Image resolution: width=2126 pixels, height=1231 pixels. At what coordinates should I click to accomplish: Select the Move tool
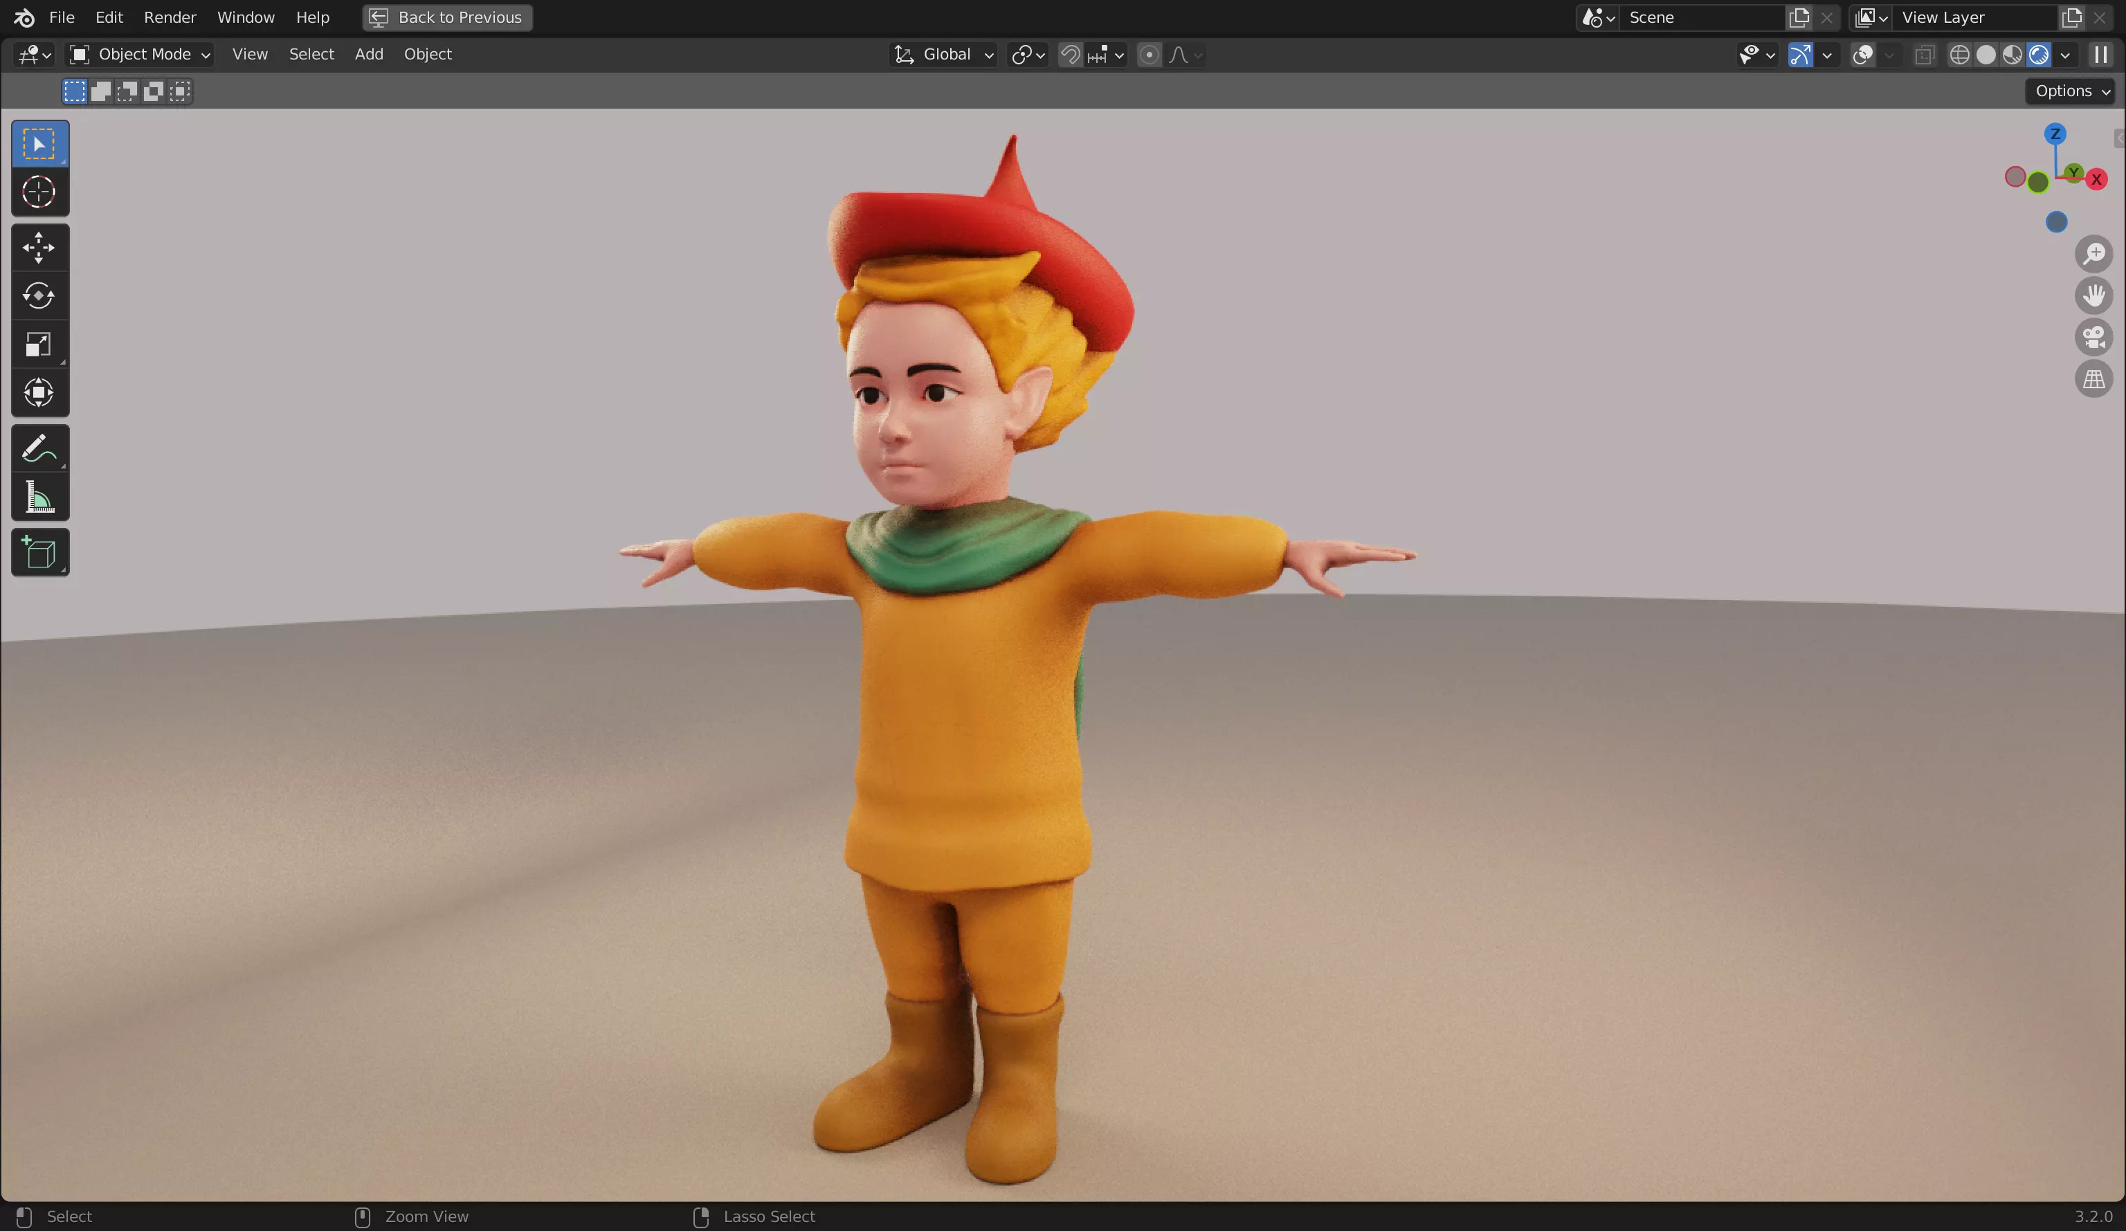[39, 248]
